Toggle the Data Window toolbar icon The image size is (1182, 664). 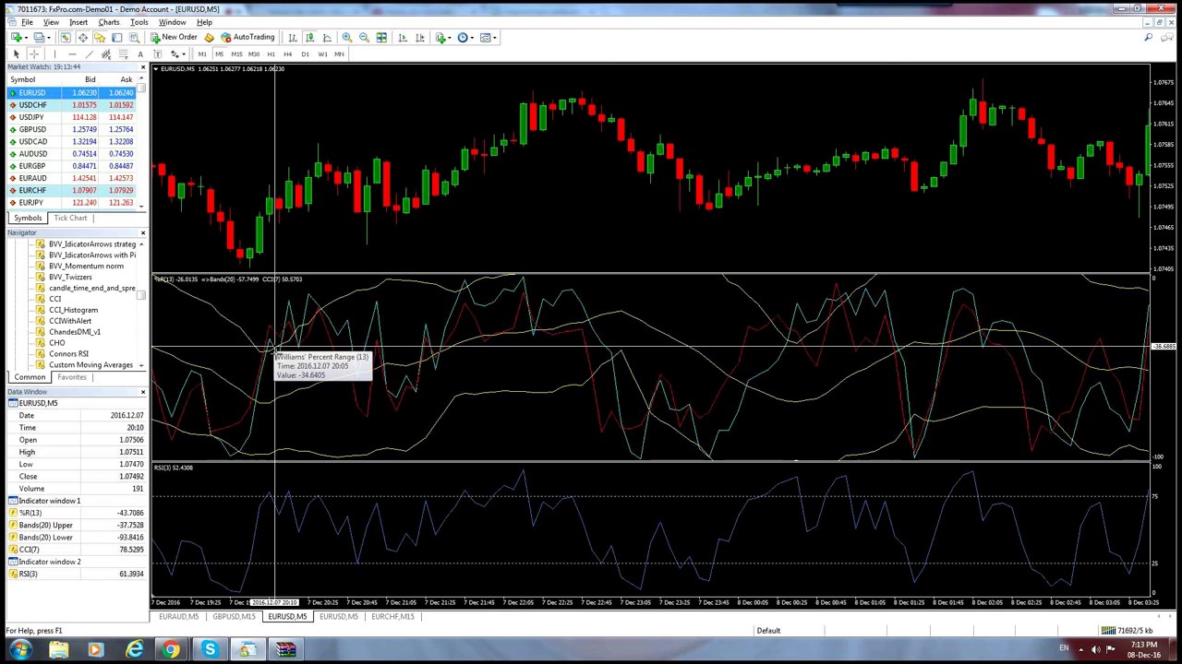click(82, 38)
